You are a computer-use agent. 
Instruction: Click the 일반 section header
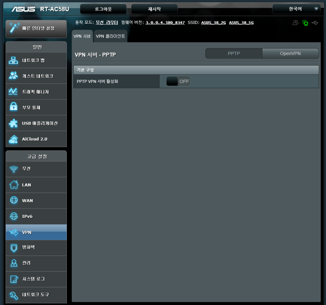point(36,47)
